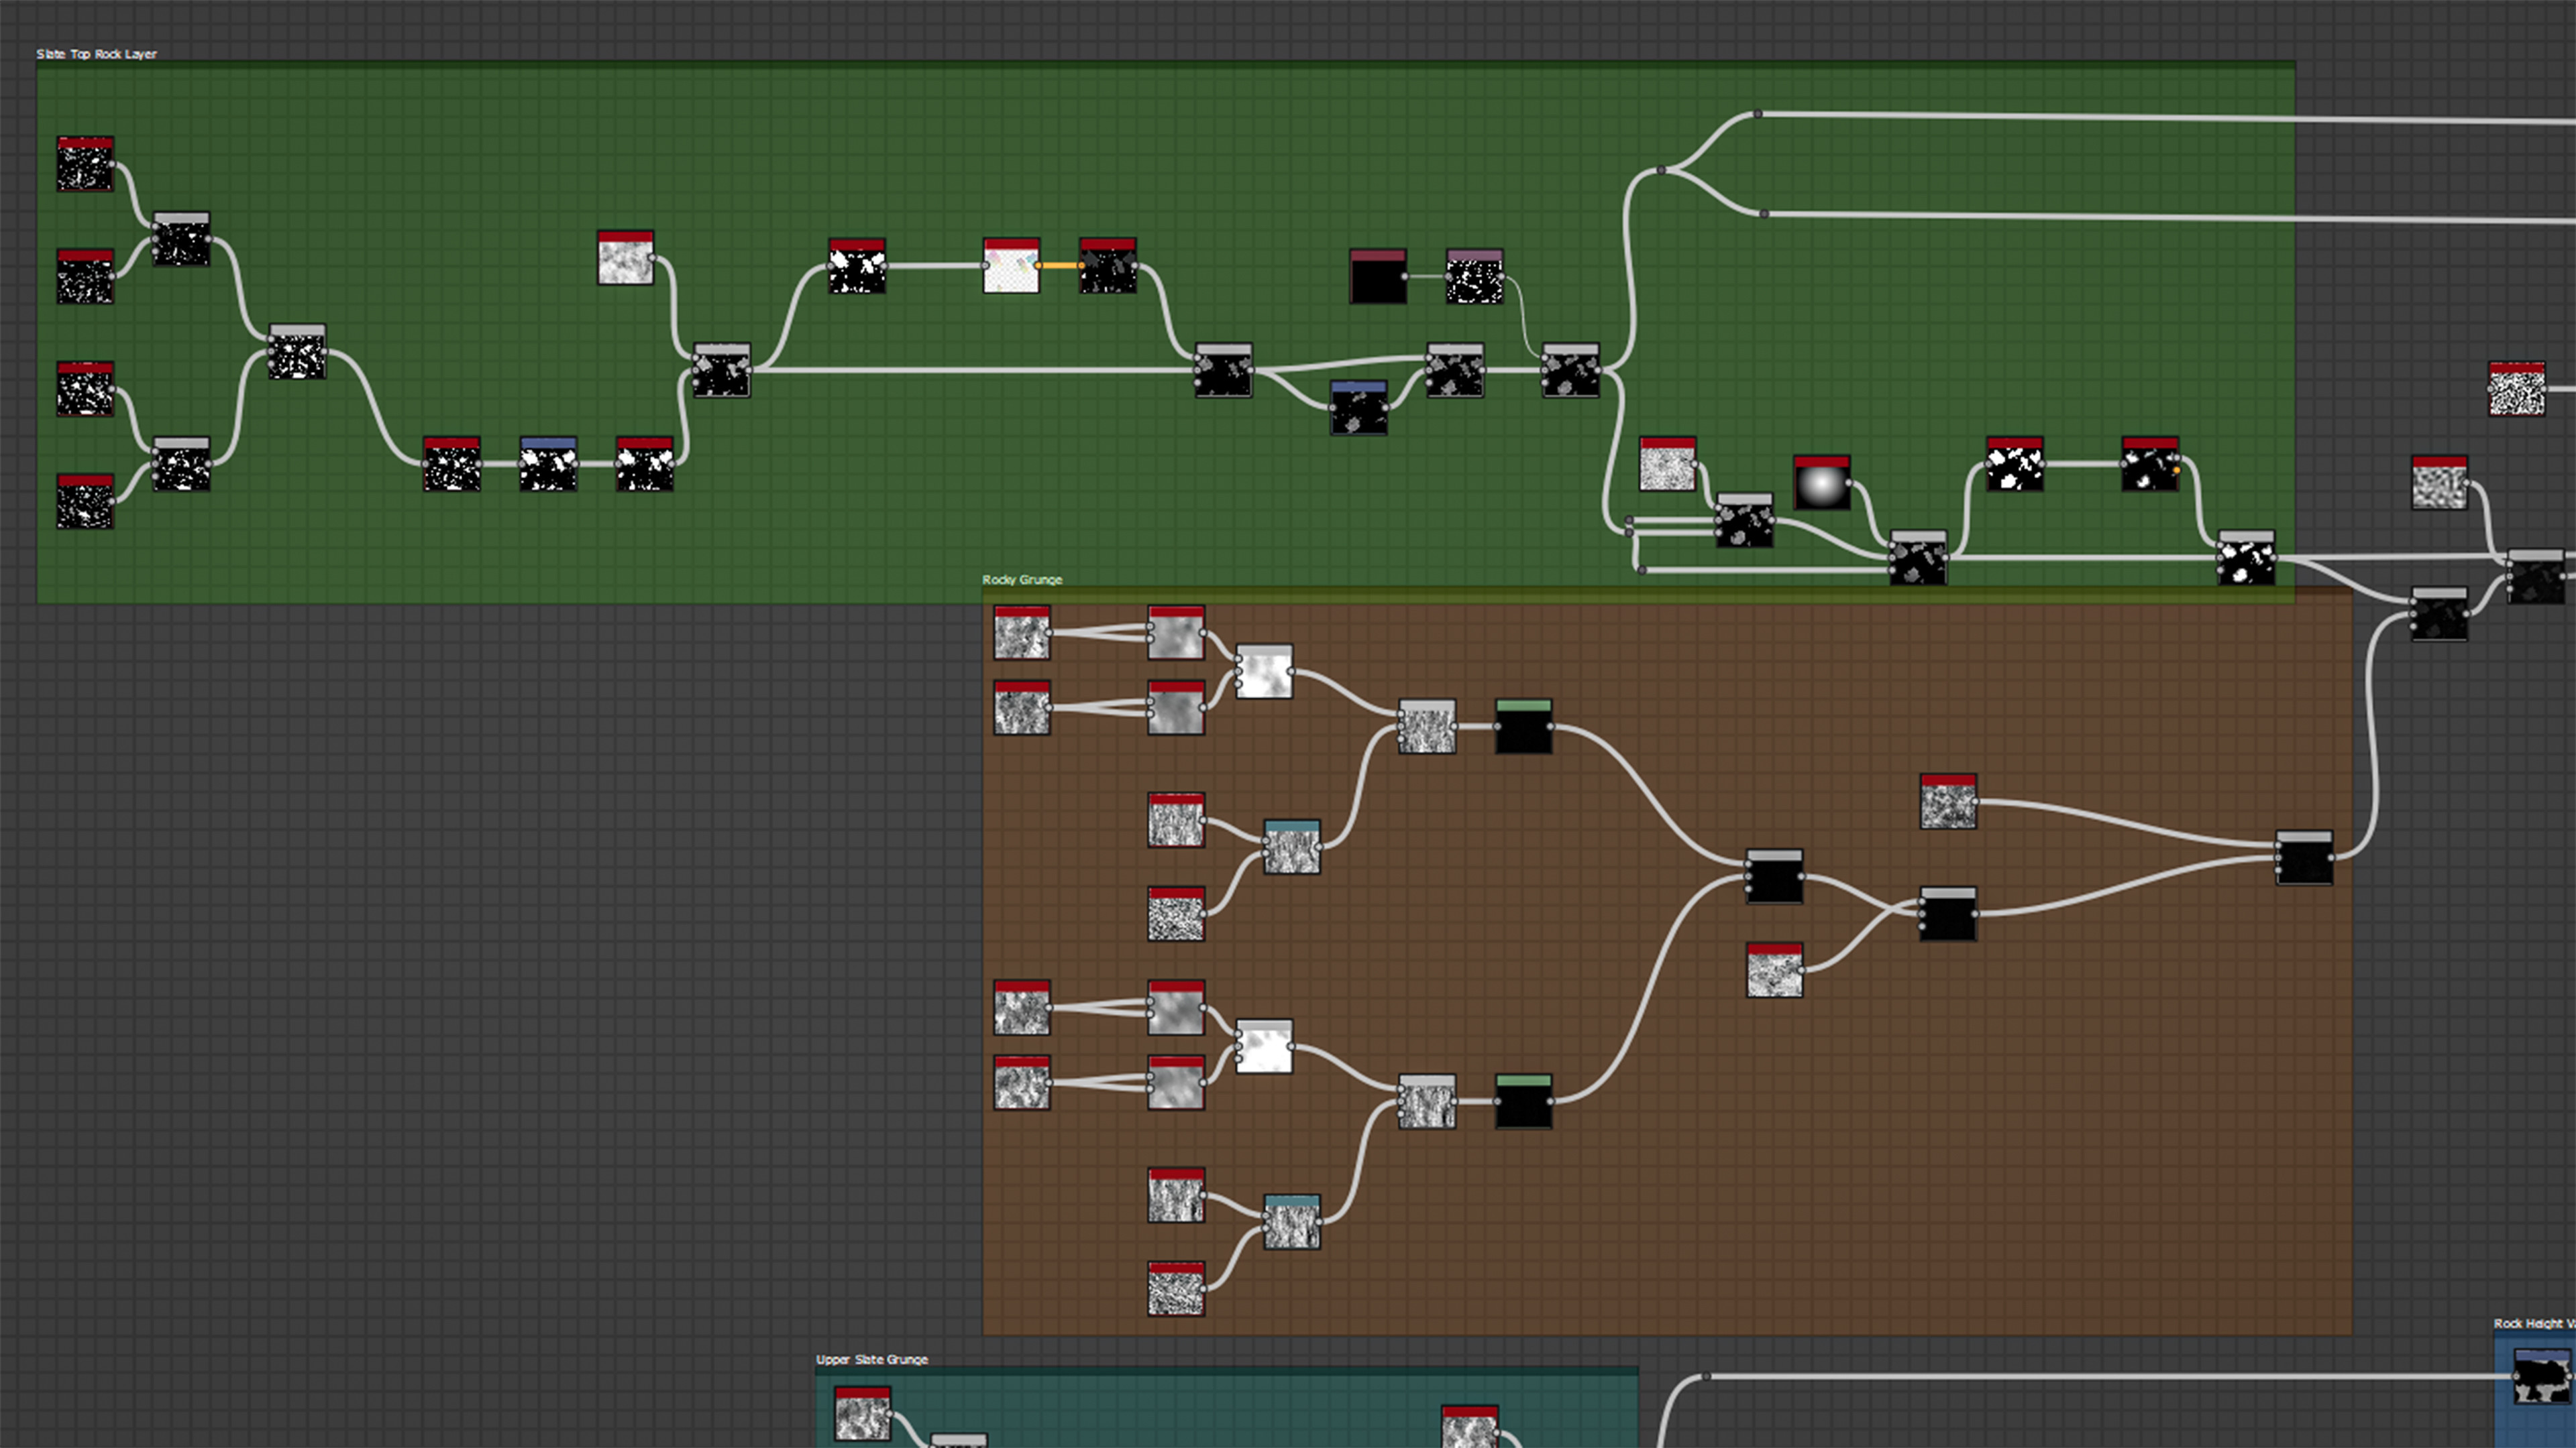Select the white noise node at far right edge
The height and width of the screenshot is (1448, 2576).
click(x=2516, y=389)
